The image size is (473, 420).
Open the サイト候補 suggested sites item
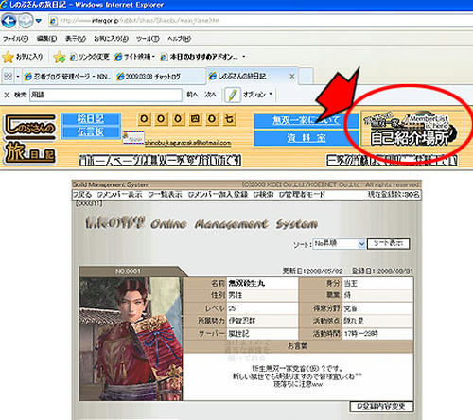click(135, 57)
